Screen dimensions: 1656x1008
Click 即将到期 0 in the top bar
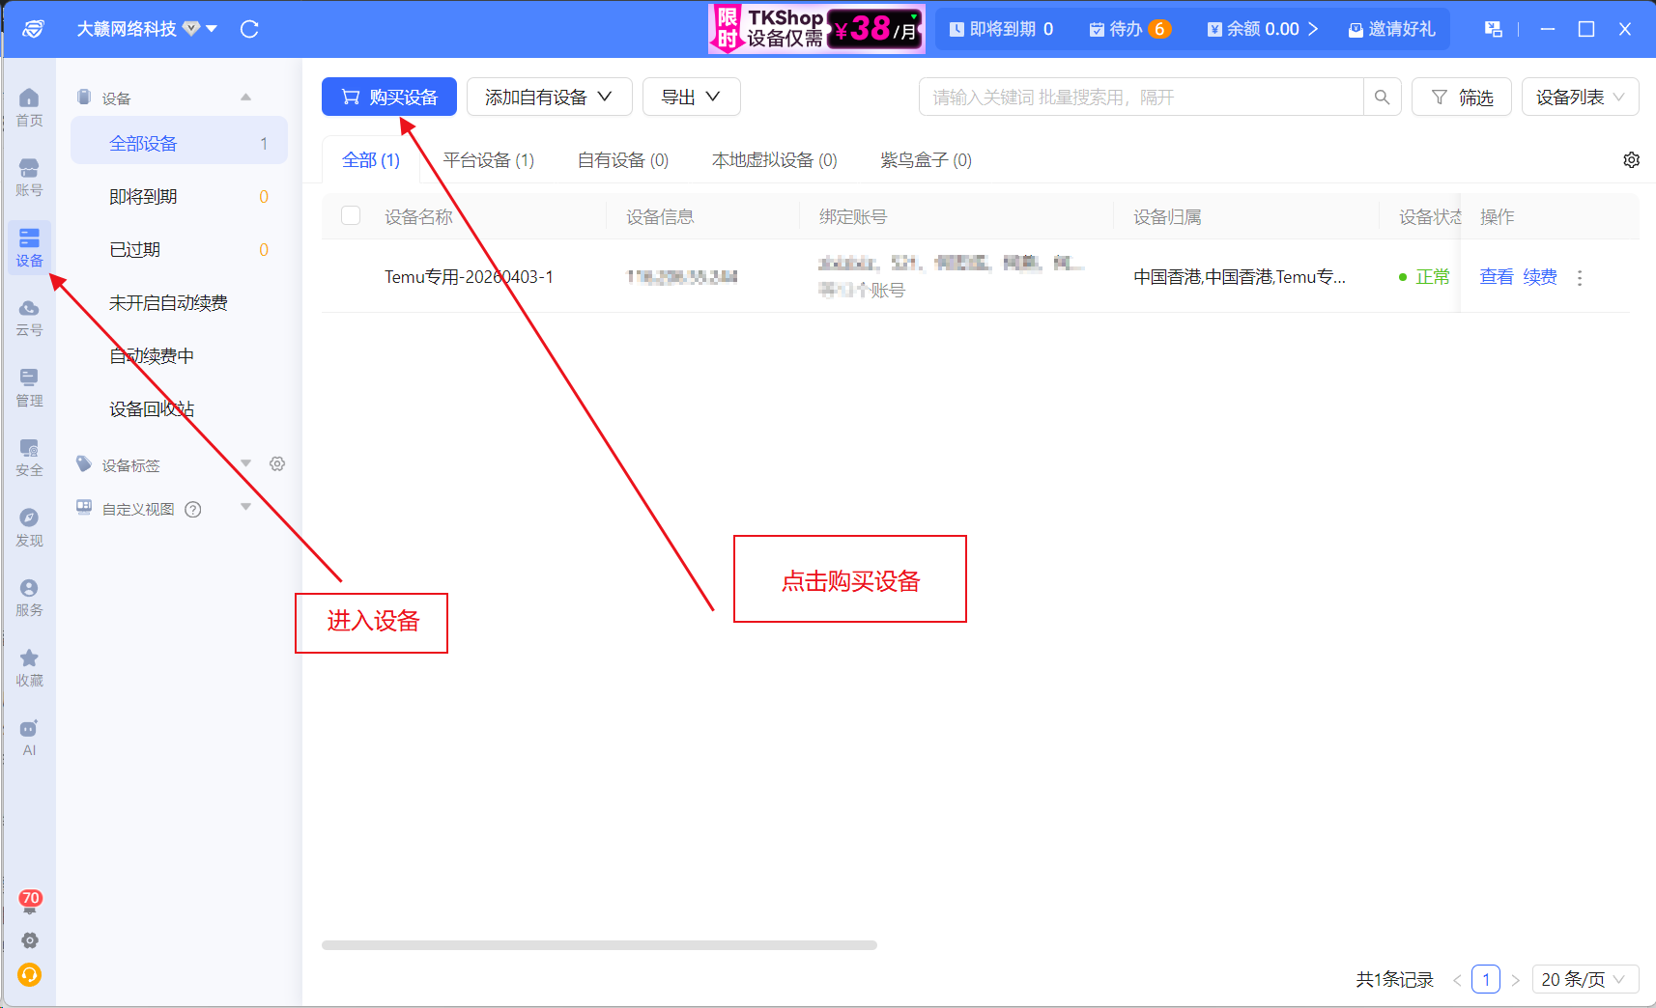1001,29
